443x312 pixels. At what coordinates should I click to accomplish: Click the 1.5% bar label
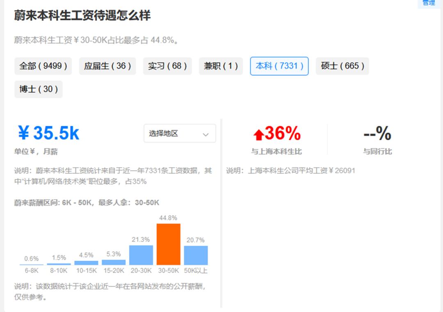[59, 257]
